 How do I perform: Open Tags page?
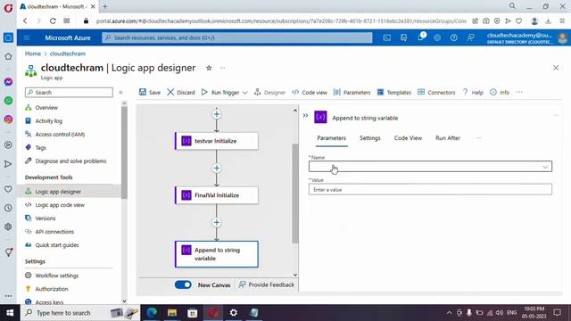pos(40,148)
